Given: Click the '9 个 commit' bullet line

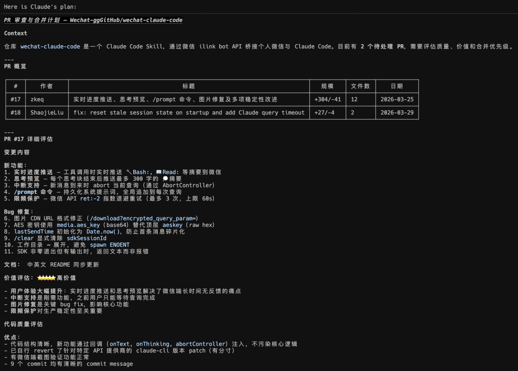Looking at the screenshot, I should (69, 364).
